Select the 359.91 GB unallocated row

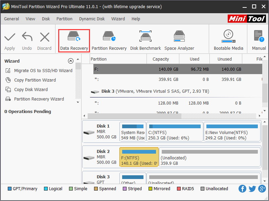point(178,79)
